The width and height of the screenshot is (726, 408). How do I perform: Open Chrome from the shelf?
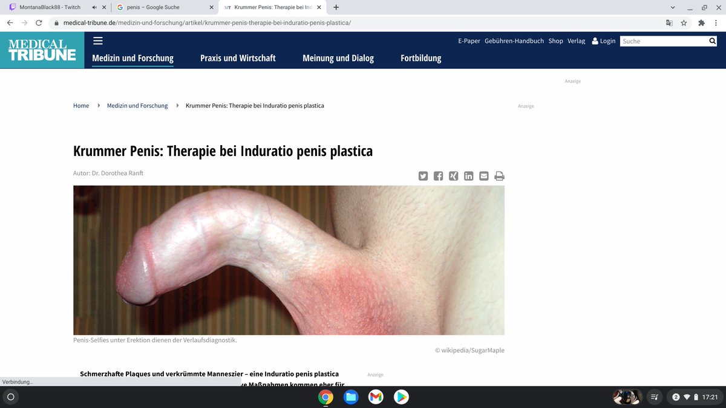325,397
